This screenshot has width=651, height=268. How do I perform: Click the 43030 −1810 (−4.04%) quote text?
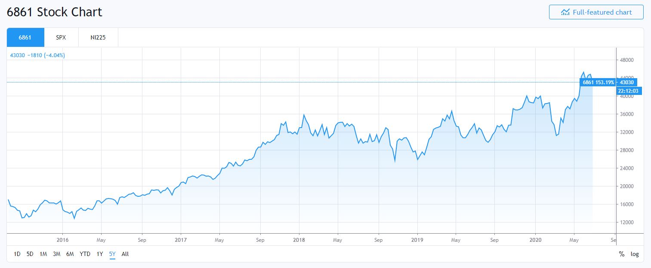coord(37,55)
